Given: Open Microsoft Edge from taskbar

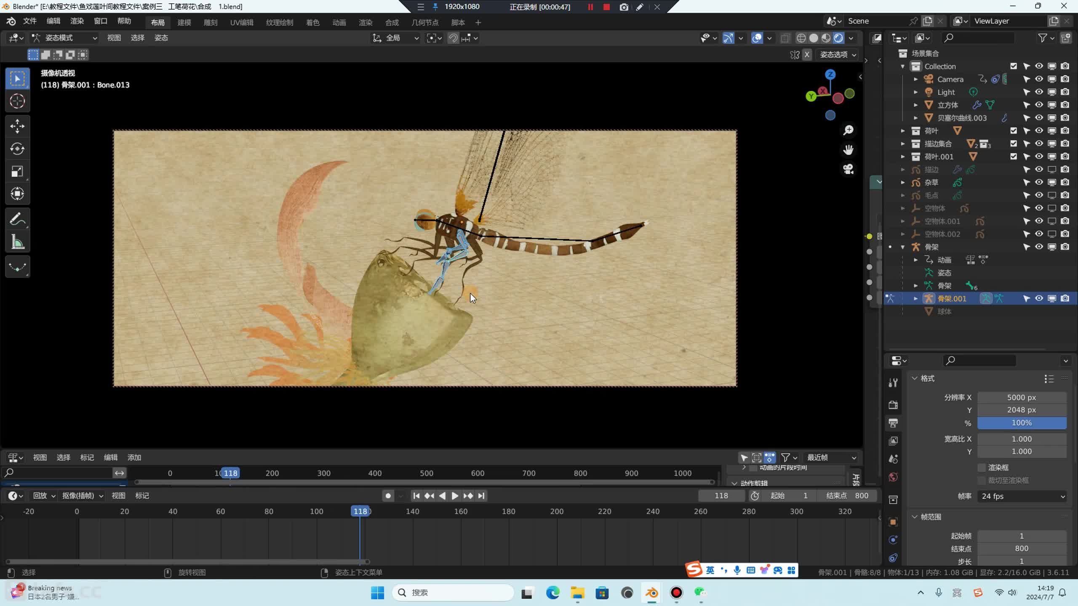Looking at the screenshot, I should click(x=552, y=593).
